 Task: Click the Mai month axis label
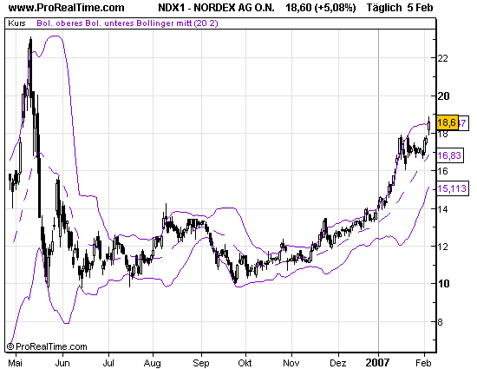(x=16, y=363)
